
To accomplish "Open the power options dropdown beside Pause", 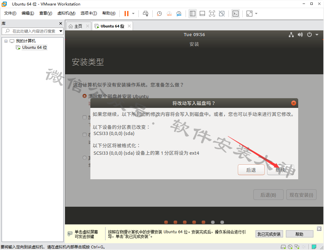I will [133, 14].
